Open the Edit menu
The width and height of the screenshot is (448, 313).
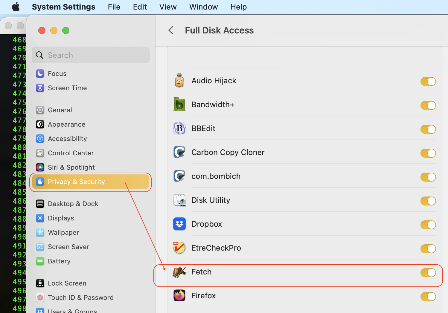click(x=140, y=7)
